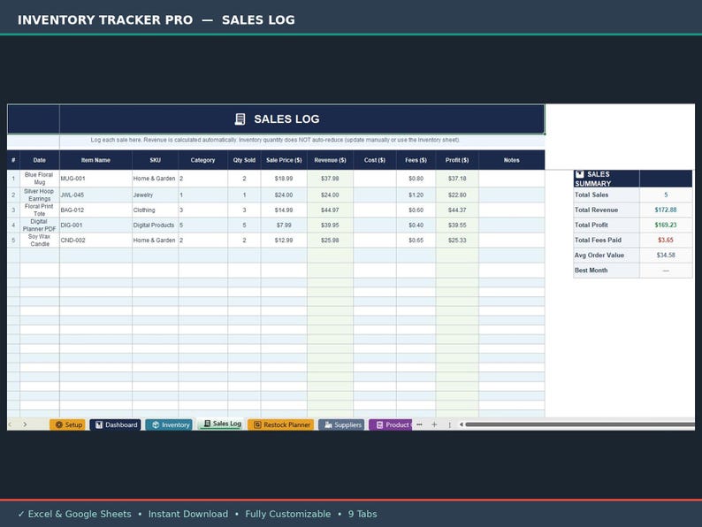
Task: Click the Cost ($) column header
Action: (375, 160)
